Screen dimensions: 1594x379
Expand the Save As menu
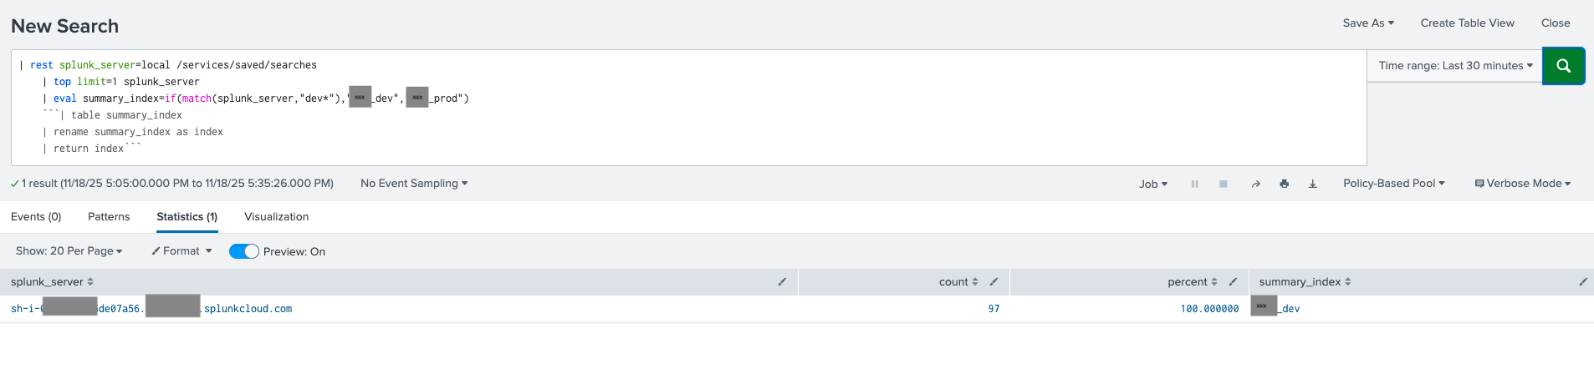1368,23
